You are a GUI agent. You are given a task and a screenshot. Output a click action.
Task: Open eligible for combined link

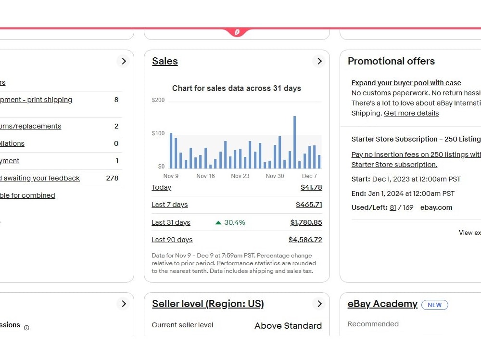click(27, 195)
